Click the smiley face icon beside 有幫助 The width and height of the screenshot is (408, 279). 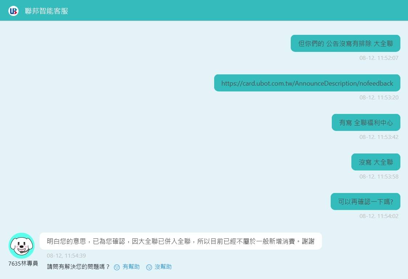coord(117,267)
